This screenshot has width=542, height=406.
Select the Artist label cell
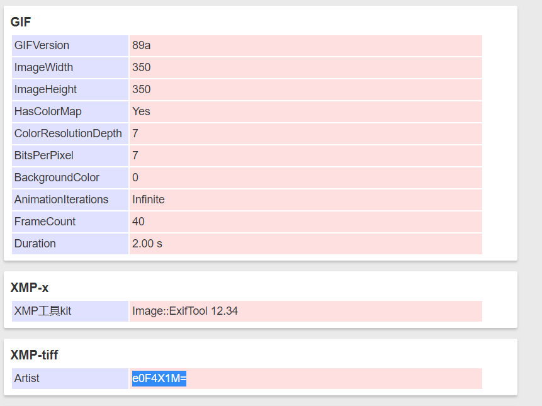[26, 378]
